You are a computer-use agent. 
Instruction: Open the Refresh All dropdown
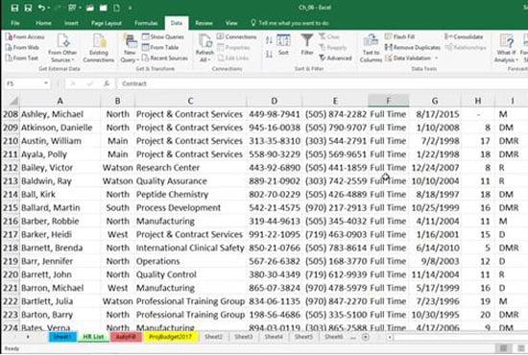click(204, 48)
